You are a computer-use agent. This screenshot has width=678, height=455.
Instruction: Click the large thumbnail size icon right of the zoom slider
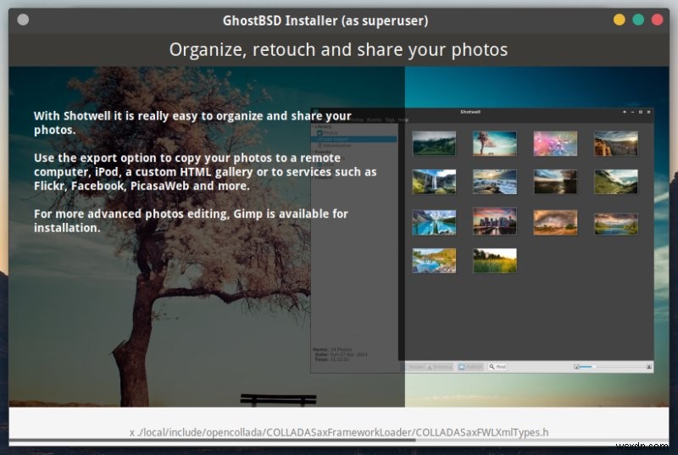point(648,366)
